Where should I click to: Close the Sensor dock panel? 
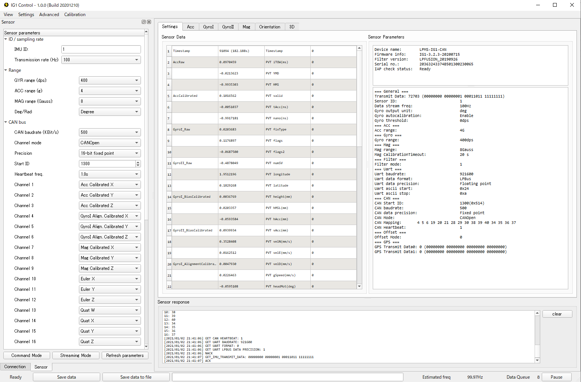[149, 22]
